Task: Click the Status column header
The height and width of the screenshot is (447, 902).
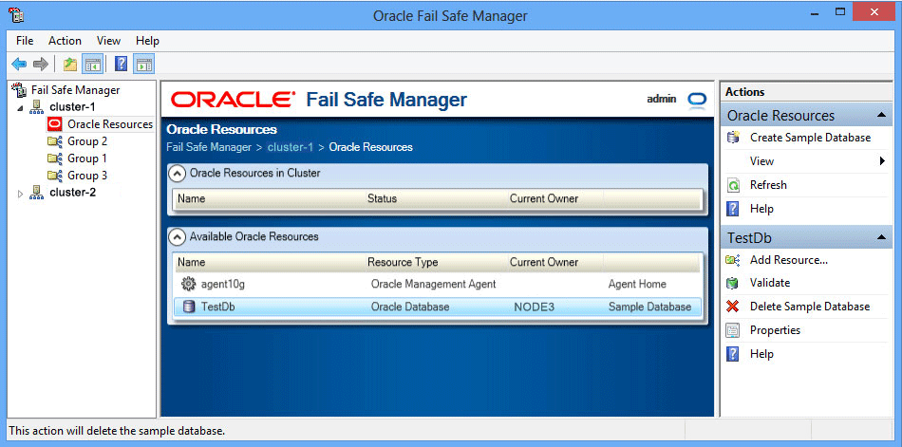Action: (382, 199)
